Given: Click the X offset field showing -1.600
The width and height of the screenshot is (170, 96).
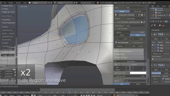Looking at the screenshot, I should click(122, 39).
